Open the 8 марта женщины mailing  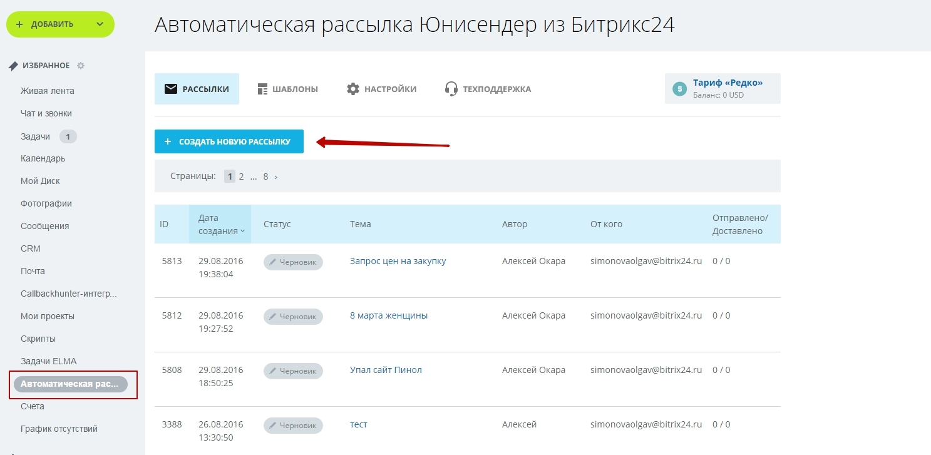click(388, 315)
